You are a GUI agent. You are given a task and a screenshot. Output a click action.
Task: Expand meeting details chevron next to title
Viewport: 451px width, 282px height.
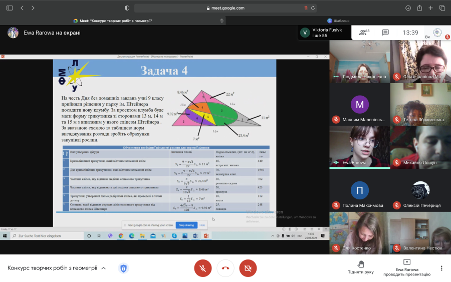(x=104, y=268)
